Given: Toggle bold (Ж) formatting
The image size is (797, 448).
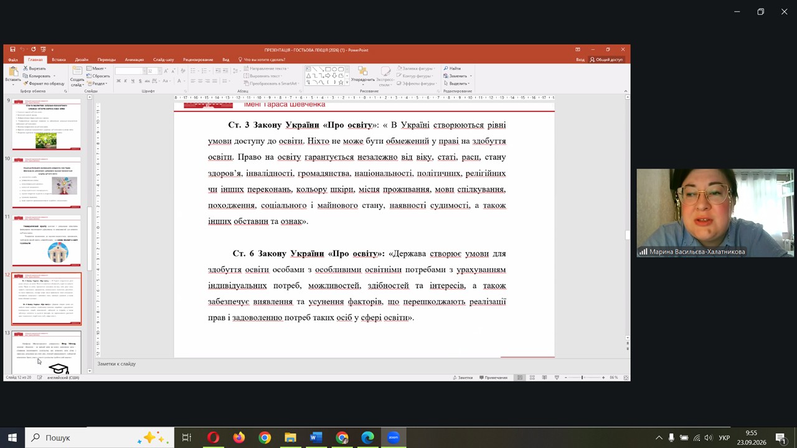Looking at the screenshot, I should click(x=118, y=81).
